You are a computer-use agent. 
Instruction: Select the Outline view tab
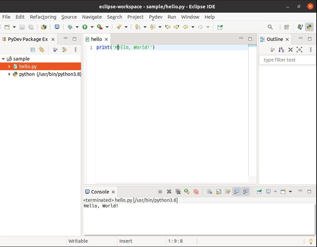point(275,39)
